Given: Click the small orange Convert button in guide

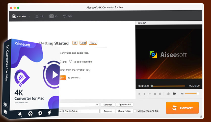Looking at the screenshot, I should [63, 78].
